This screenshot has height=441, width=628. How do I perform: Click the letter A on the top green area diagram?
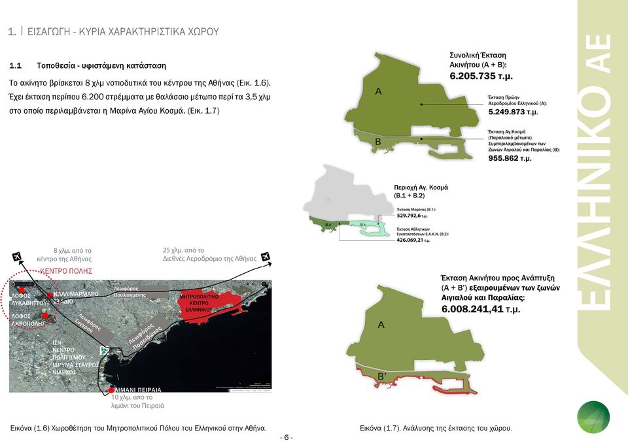tap(379, 91)
